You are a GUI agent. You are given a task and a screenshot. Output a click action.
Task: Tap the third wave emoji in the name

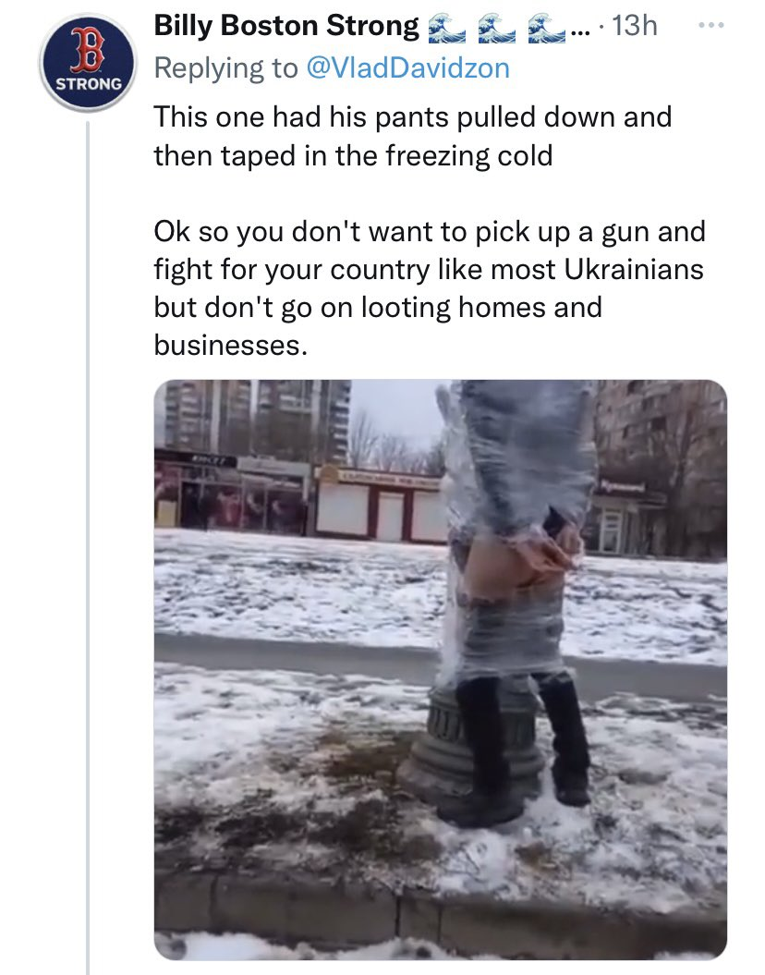[x=546, y=28]
